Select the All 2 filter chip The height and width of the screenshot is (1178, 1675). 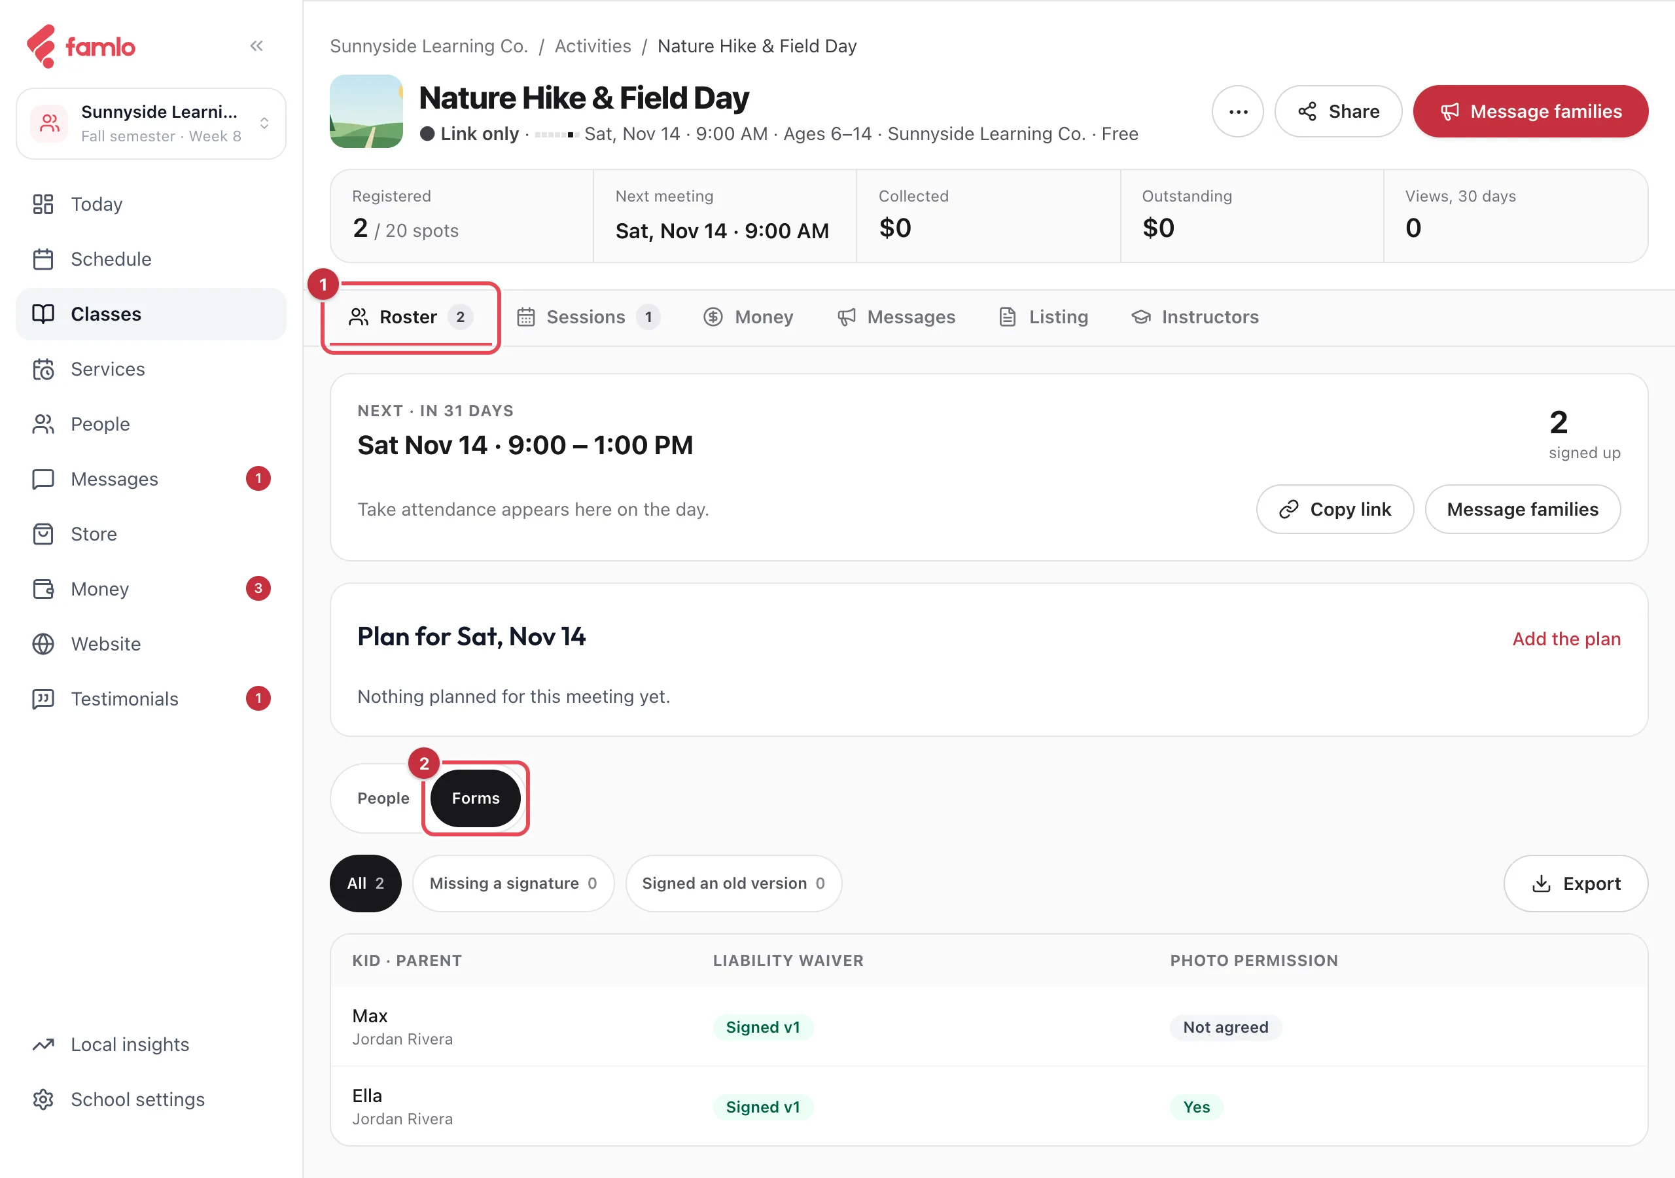pyautogui.click(x=366, y=883)
